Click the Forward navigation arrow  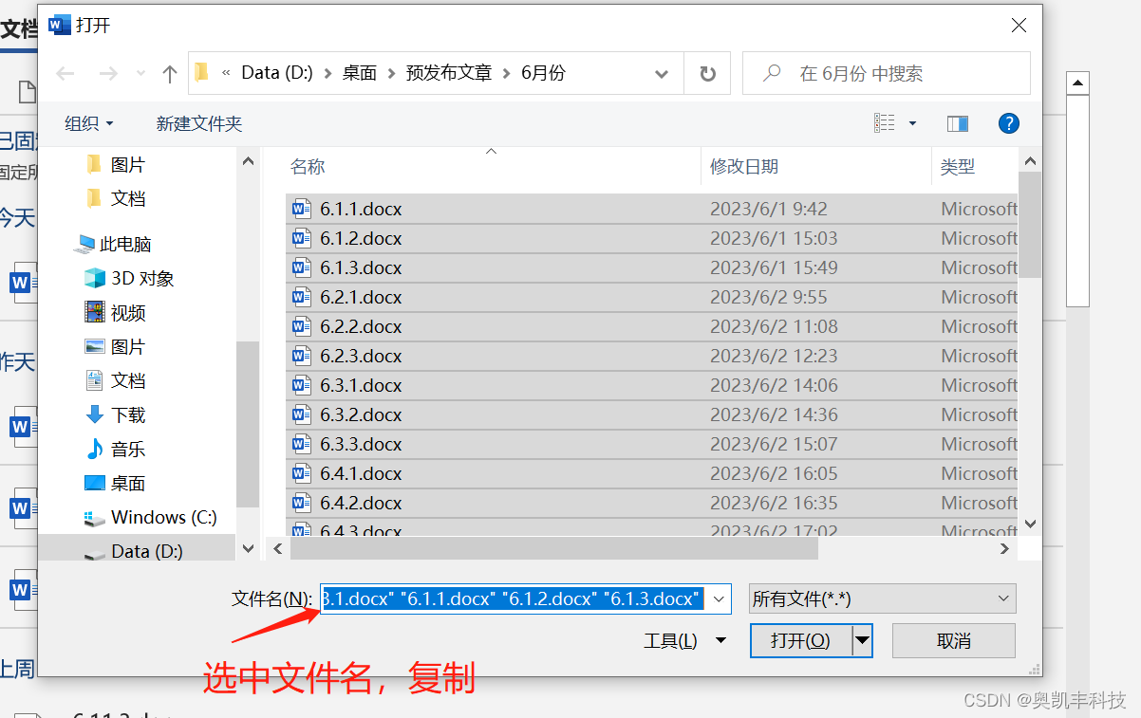(x=109, y=73)
